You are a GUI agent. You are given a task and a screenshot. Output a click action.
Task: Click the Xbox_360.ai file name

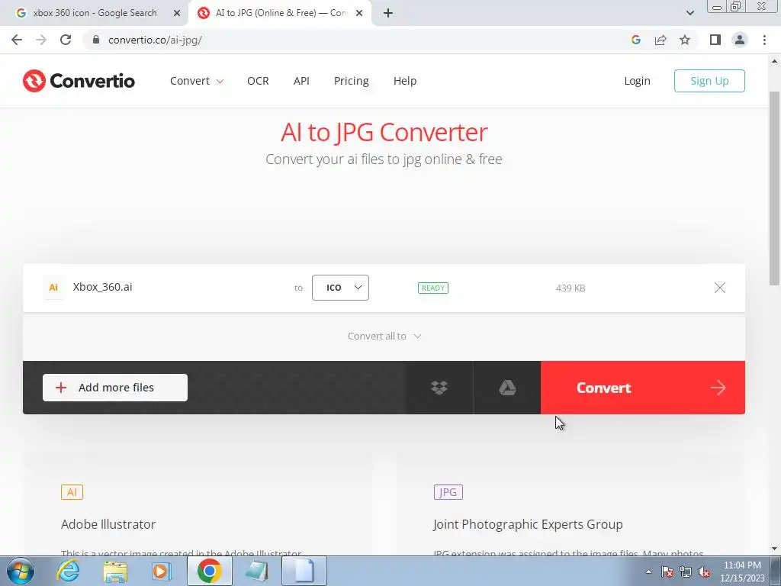(x=103, y=287)
